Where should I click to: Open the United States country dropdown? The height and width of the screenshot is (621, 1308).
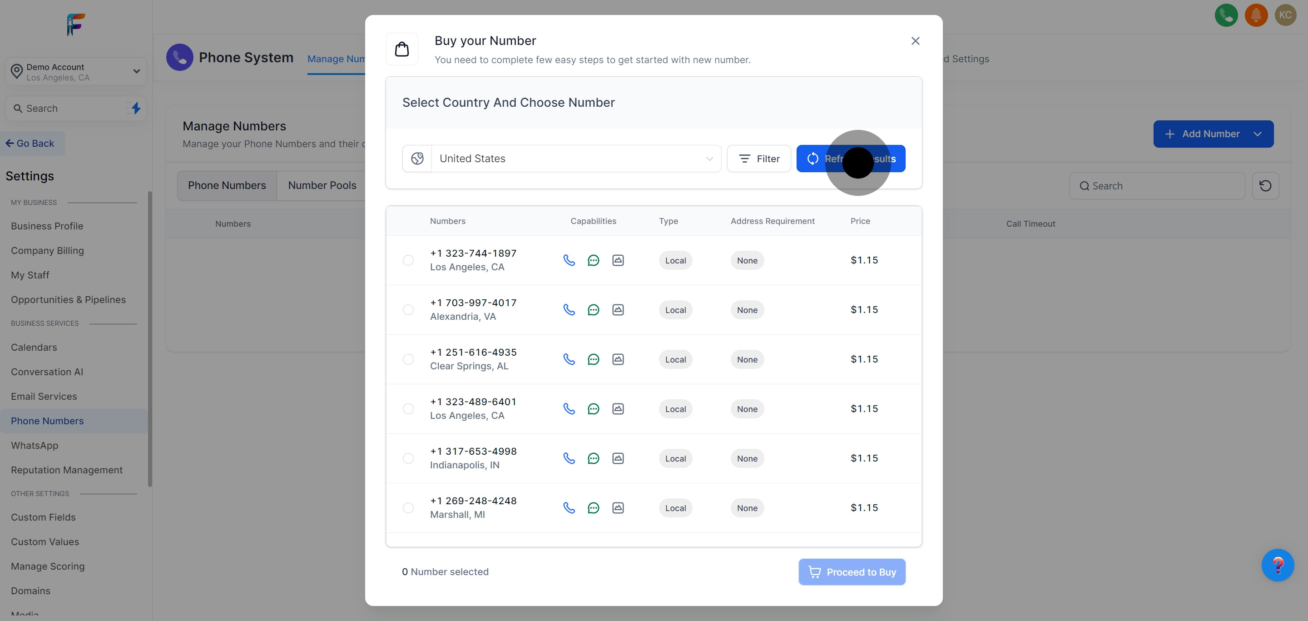point(576,159)
